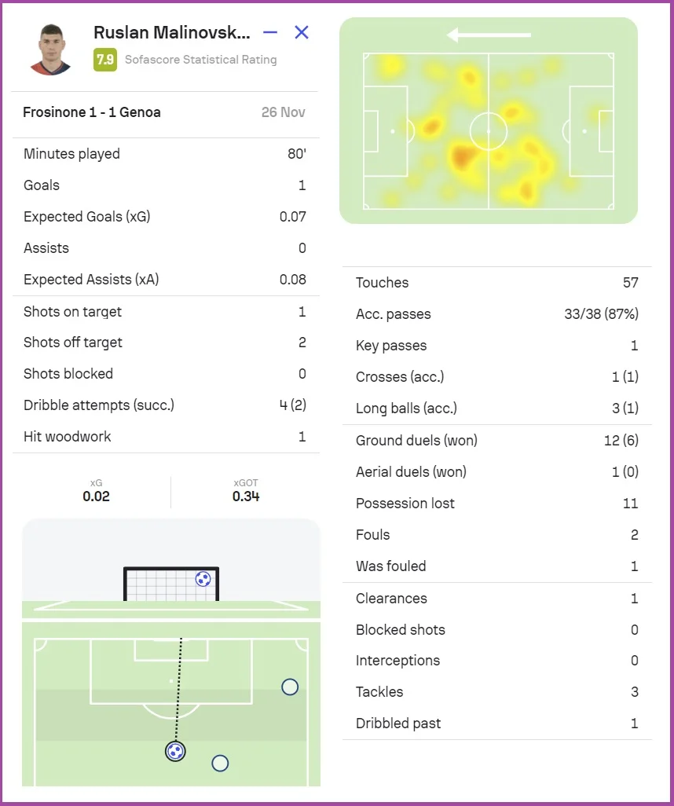This screenshot has height=806, width=674.
Task: Click the Acc. passes statistic row
Action: (496, 314)
